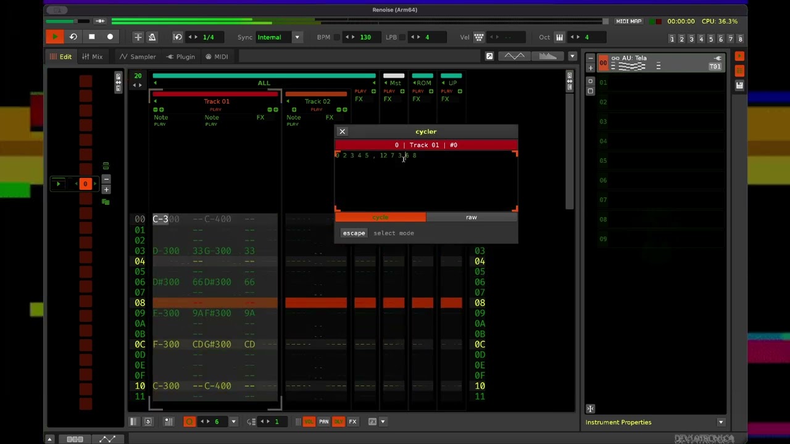Open the Plugin tab

pos(180,57)
